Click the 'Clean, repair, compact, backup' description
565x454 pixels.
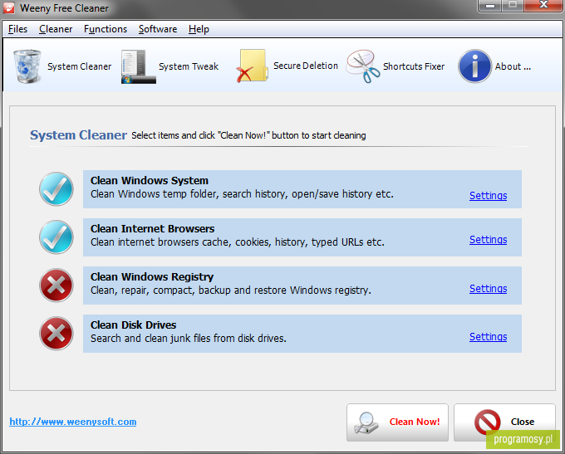pyautogui.click(x=231, y=290)
